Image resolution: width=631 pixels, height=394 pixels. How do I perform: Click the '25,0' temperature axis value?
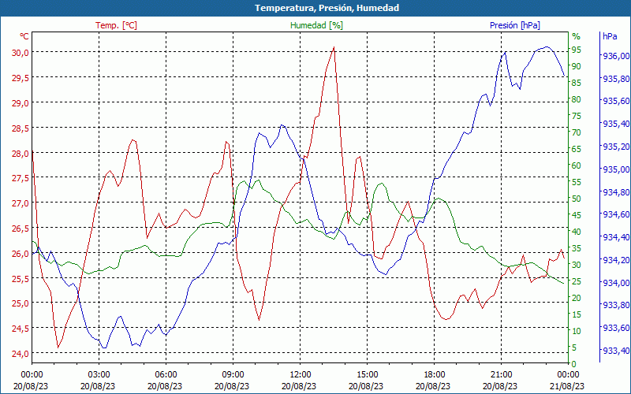point(21,303)
